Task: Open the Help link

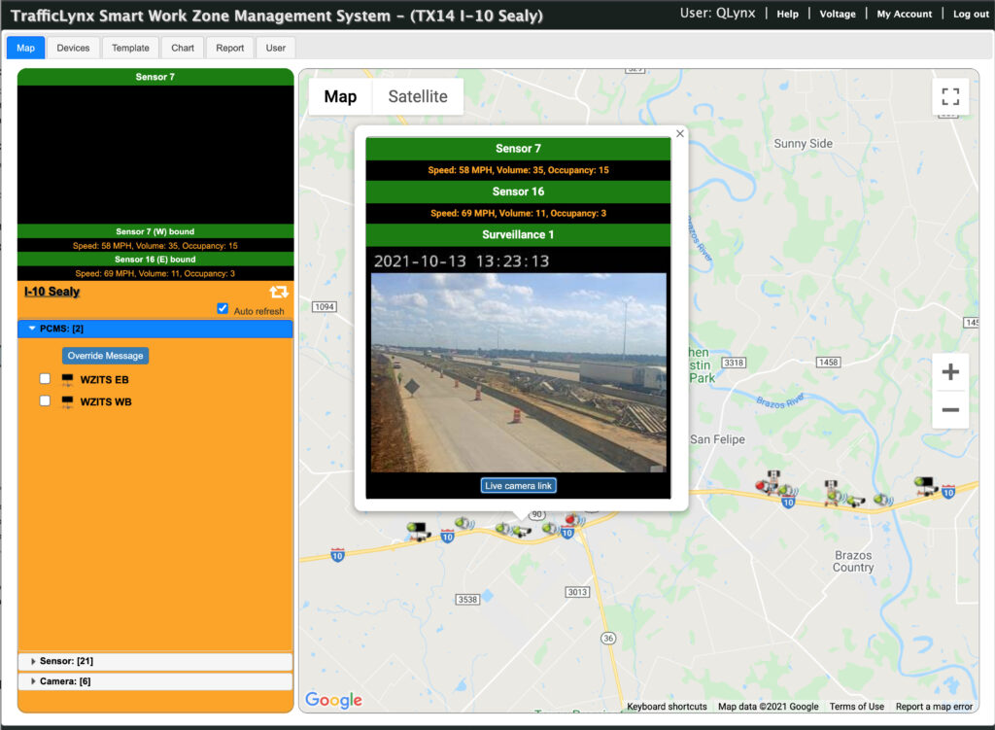Action: (787, 14)
